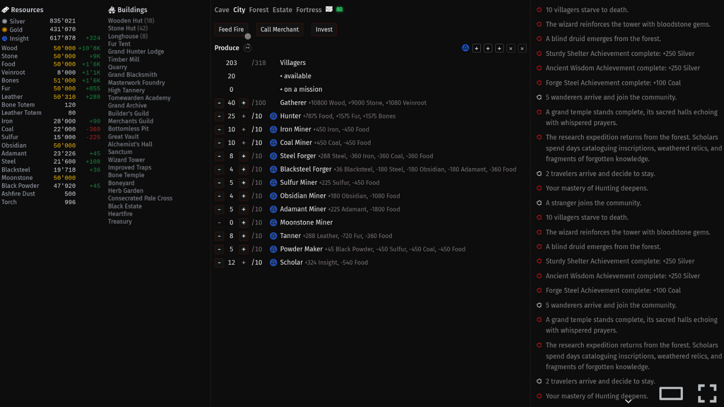Decrease Gatherer villager count
The height and width of the screenshot is (407, 724).
(x=219, y=103)
